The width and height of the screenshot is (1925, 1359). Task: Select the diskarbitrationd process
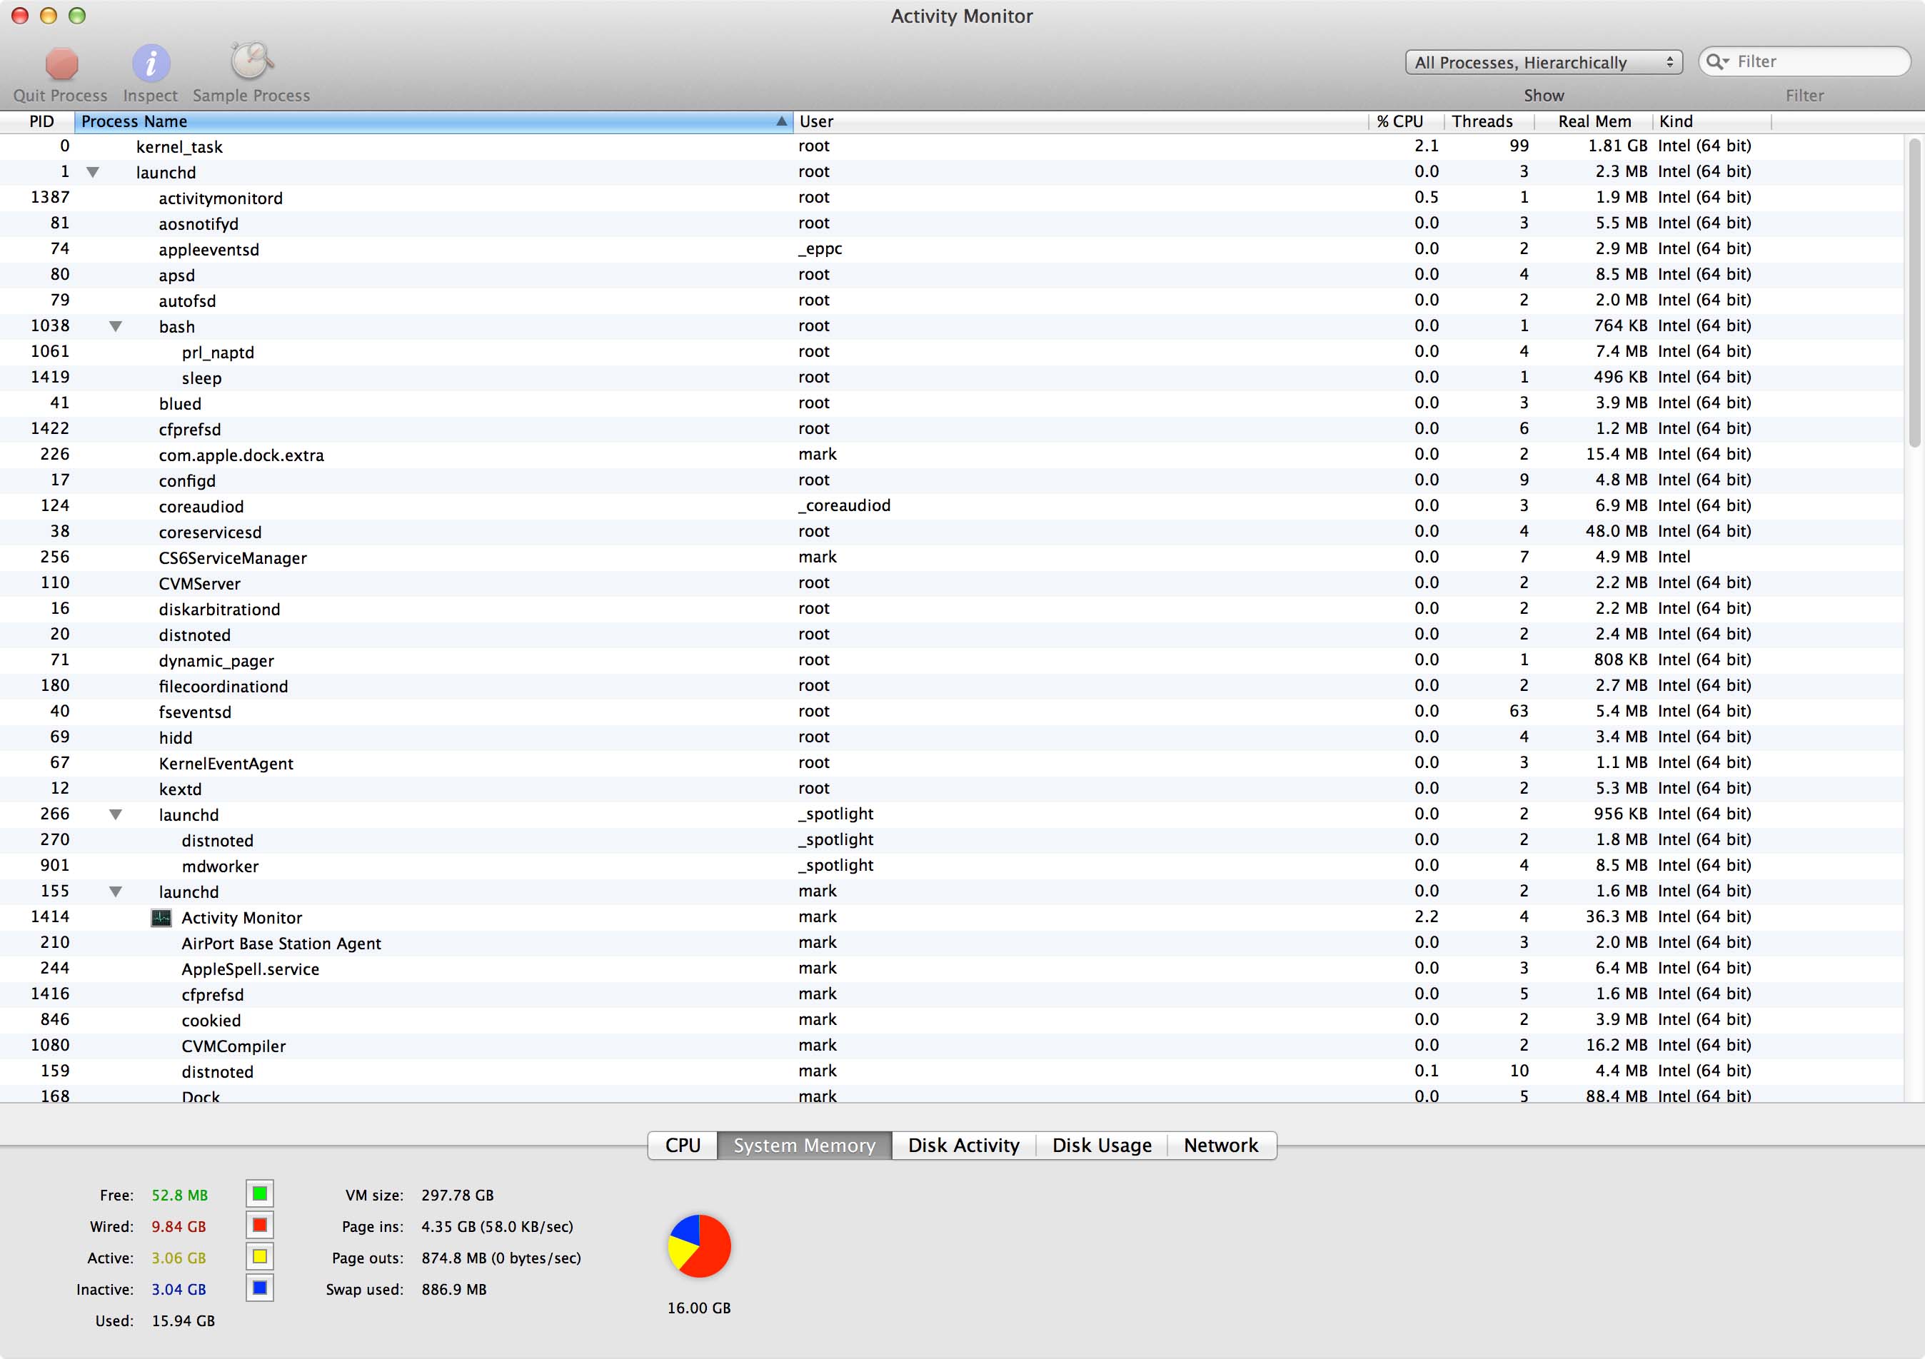click(952, 609)
